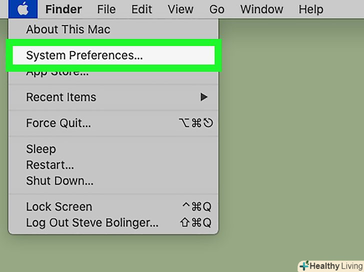Select Lock Screen
364x272 pixels.
point(59,206)
